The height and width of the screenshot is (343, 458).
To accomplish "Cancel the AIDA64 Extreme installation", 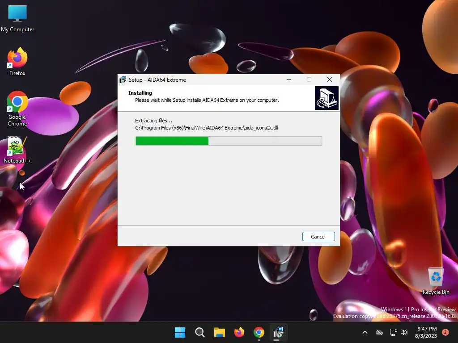I will 318,237.
